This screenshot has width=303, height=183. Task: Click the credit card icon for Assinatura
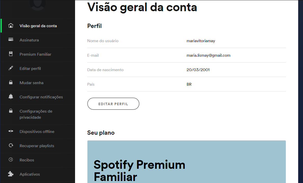pos(11,40)
